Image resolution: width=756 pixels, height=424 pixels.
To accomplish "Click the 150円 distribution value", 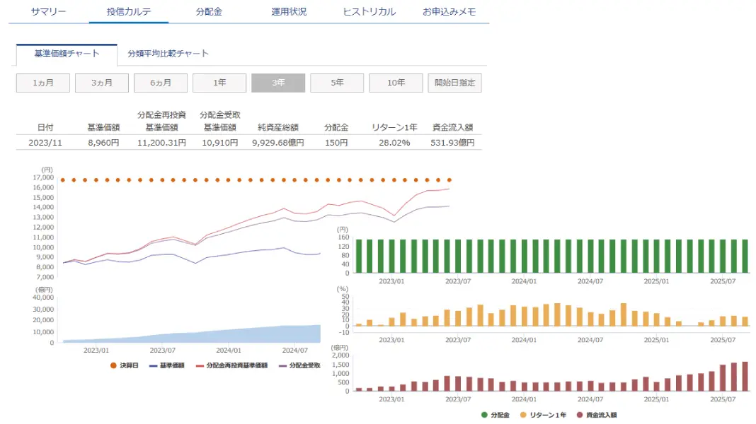I will coord(336,143).
